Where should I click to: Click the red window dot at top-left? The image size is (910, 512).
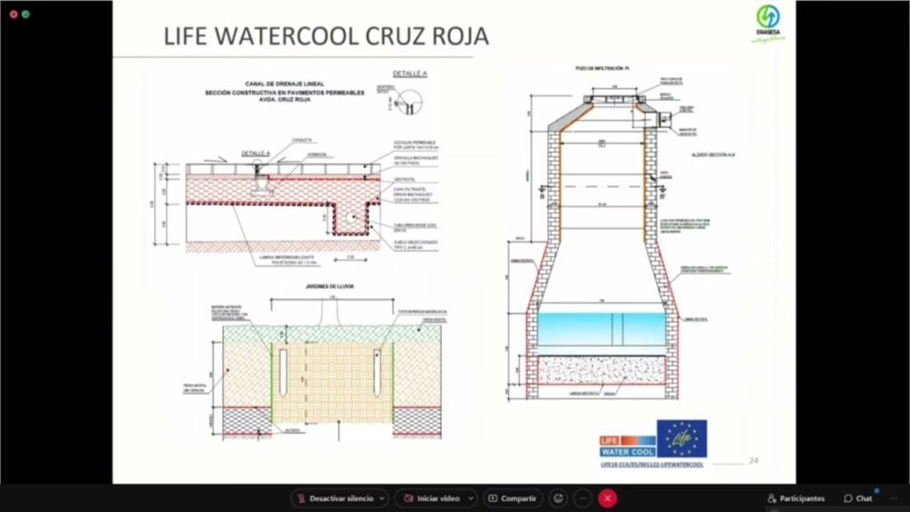pos(13,14)
